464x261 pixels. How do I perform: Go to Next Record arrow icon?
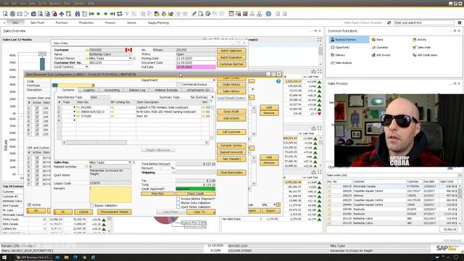(x=106, y=14)
